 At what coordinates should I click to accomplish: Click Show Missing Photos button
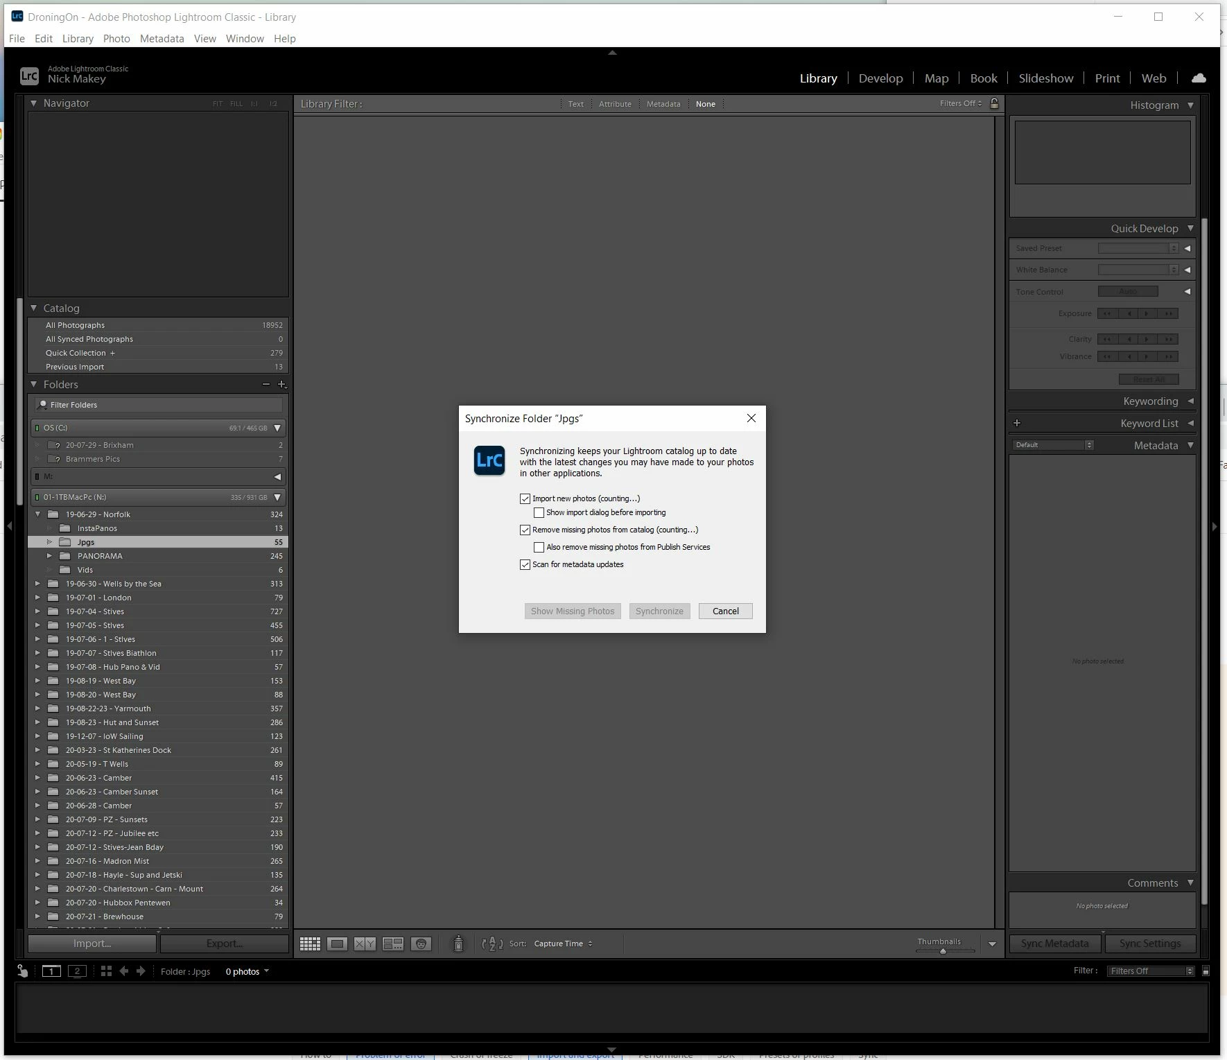point(573,611)
